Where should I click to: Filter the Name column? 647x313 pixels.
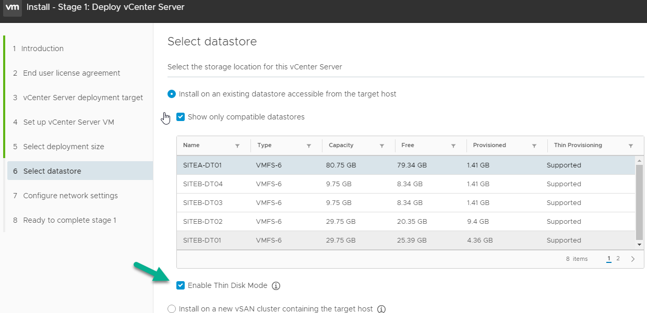[x=237, y=146]
